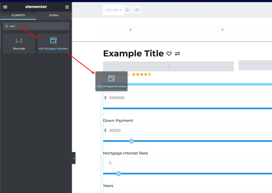The image size is (272, 193).
Task: Click the elementor logo text
Action: point(36,7)
